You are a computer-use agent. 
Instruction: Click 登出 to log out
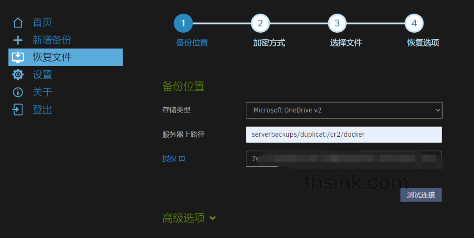[42, 110]
